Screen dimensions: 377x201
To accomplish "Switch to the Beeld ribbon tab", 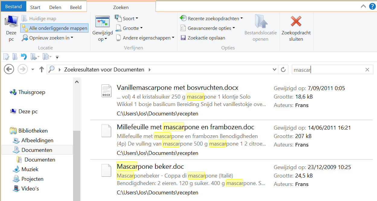I will tap(75, 7).
